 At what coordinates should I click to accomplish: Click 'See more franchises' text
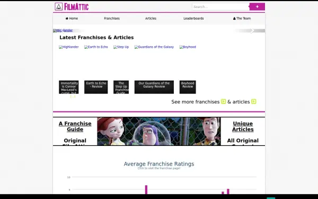click(195, 102)
